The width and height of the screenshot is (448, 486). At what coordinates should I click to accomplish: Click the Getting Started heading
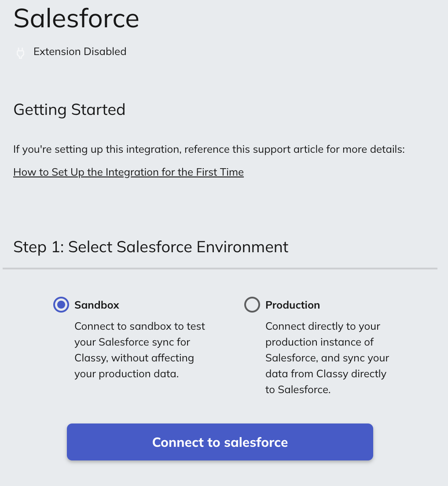coord(70,110)
